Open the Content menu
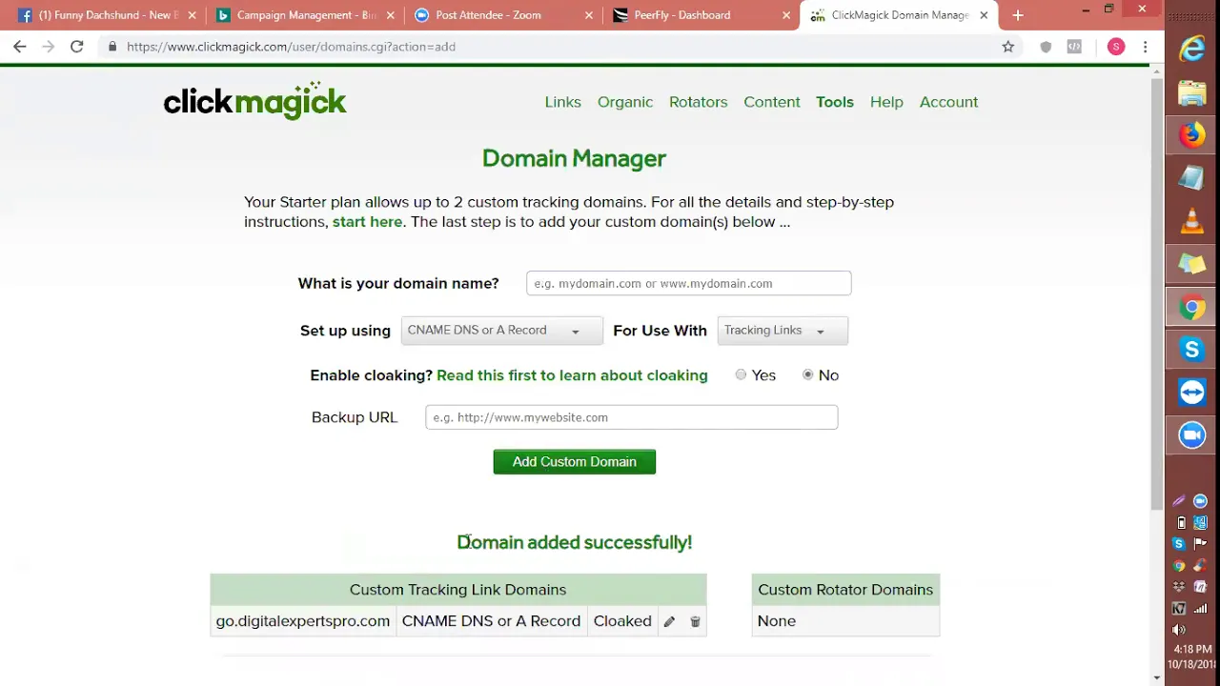This screenshot has height=686, width=1220. [x=772, y=102]
